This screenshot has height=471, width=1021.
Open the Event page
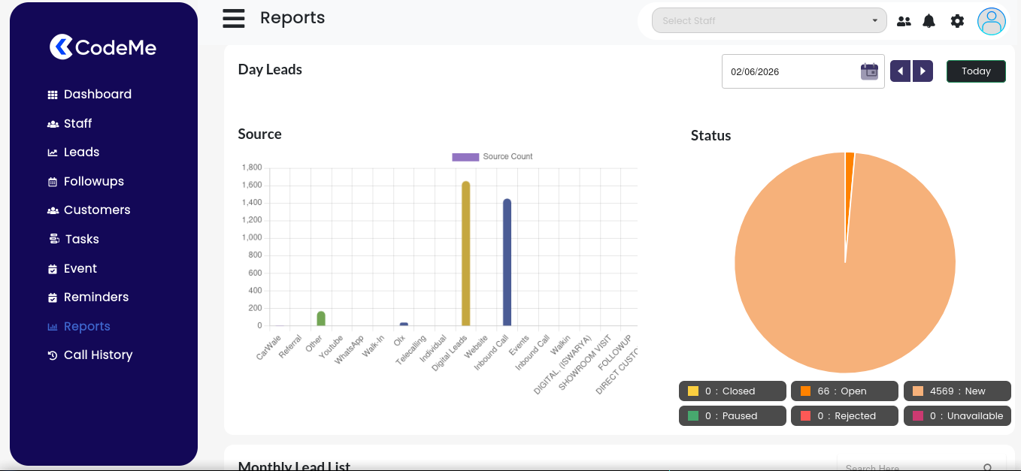(x=80, y=268)
